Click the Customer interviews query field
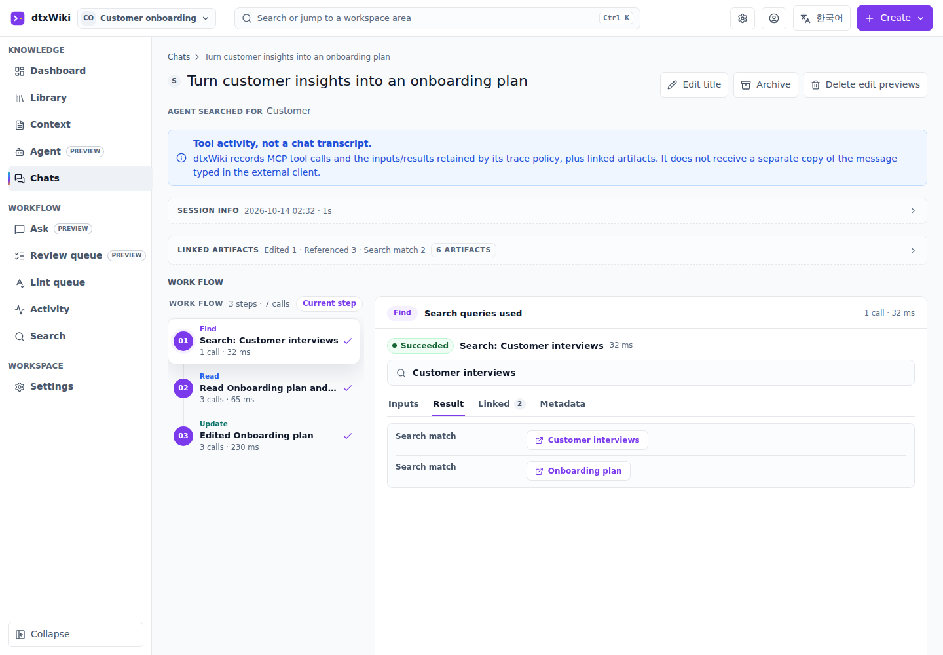The image size is (943, 655). pyautogui.click(x=651, y=373)
